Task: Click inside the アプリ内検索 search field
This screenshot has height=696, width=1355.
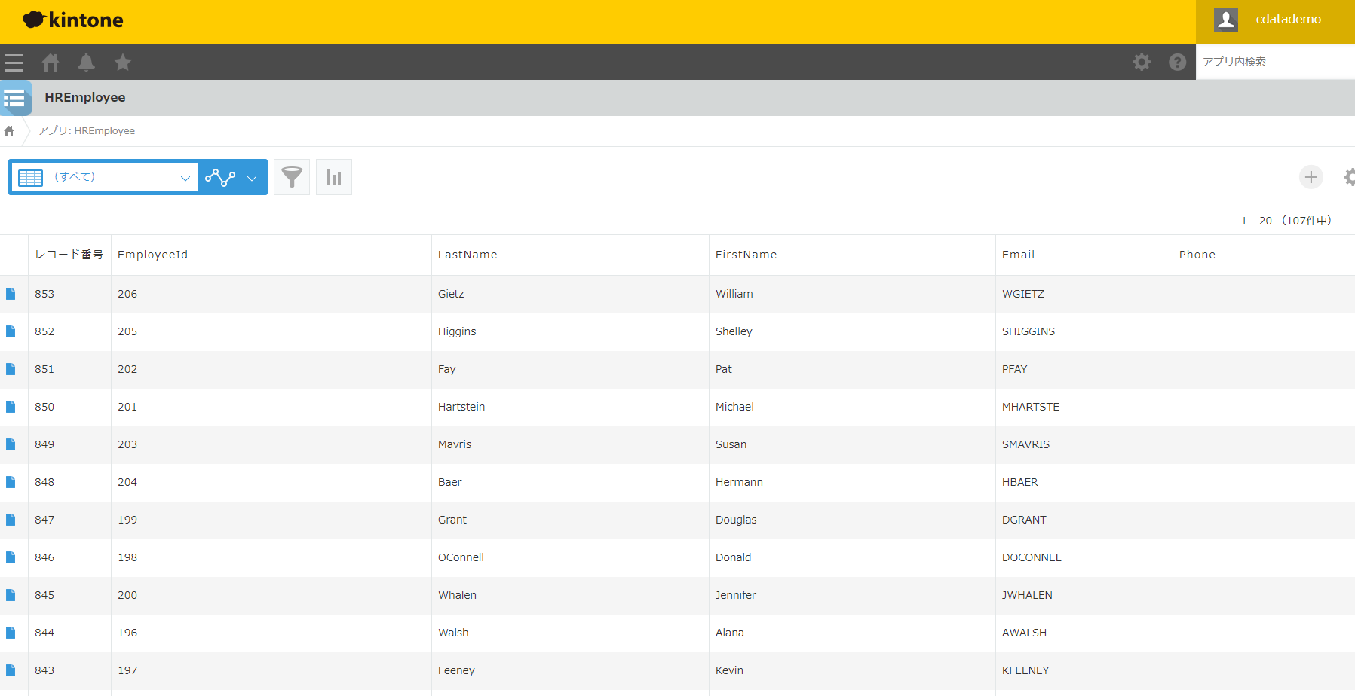Action: [x=1274, y=62]
